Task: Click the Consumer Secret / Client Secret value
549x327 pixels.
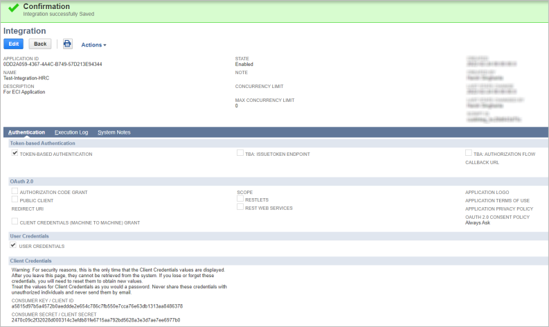Action: click(x=96, y=320)
